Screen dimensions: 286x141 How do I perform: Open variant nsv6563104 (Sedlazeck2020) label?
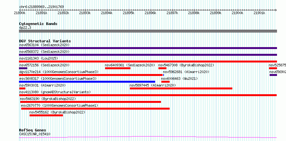(x=44, y=45)
